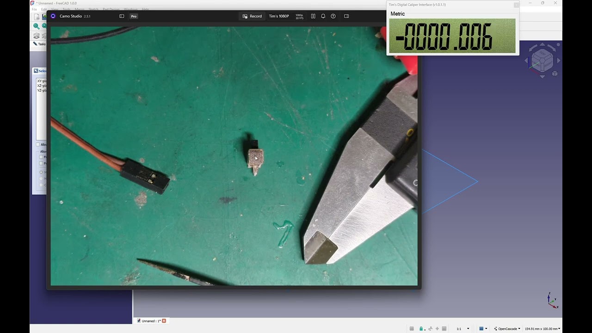Screen dimensions: 592x333
Task: Click the Selection header in task panel
Action: 40,71
